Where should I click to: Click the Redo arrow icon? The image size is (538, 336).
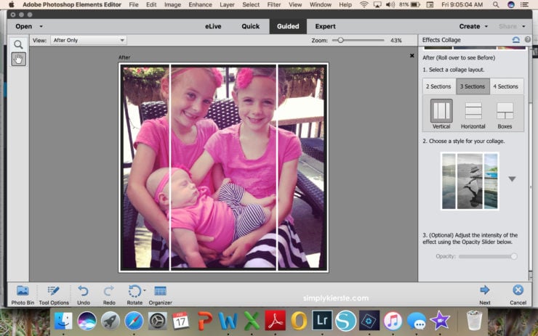pos(108,291)
